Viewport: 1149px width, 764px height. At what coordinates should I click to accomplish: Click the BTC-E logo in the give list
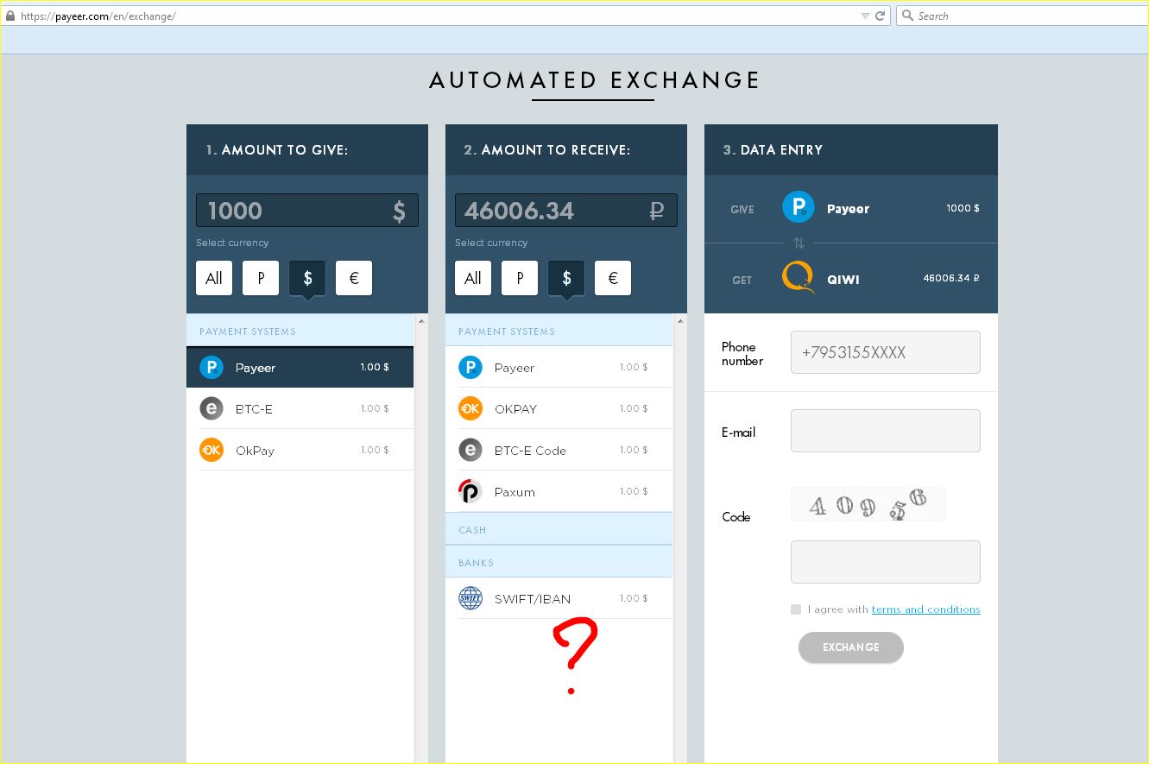211,408
